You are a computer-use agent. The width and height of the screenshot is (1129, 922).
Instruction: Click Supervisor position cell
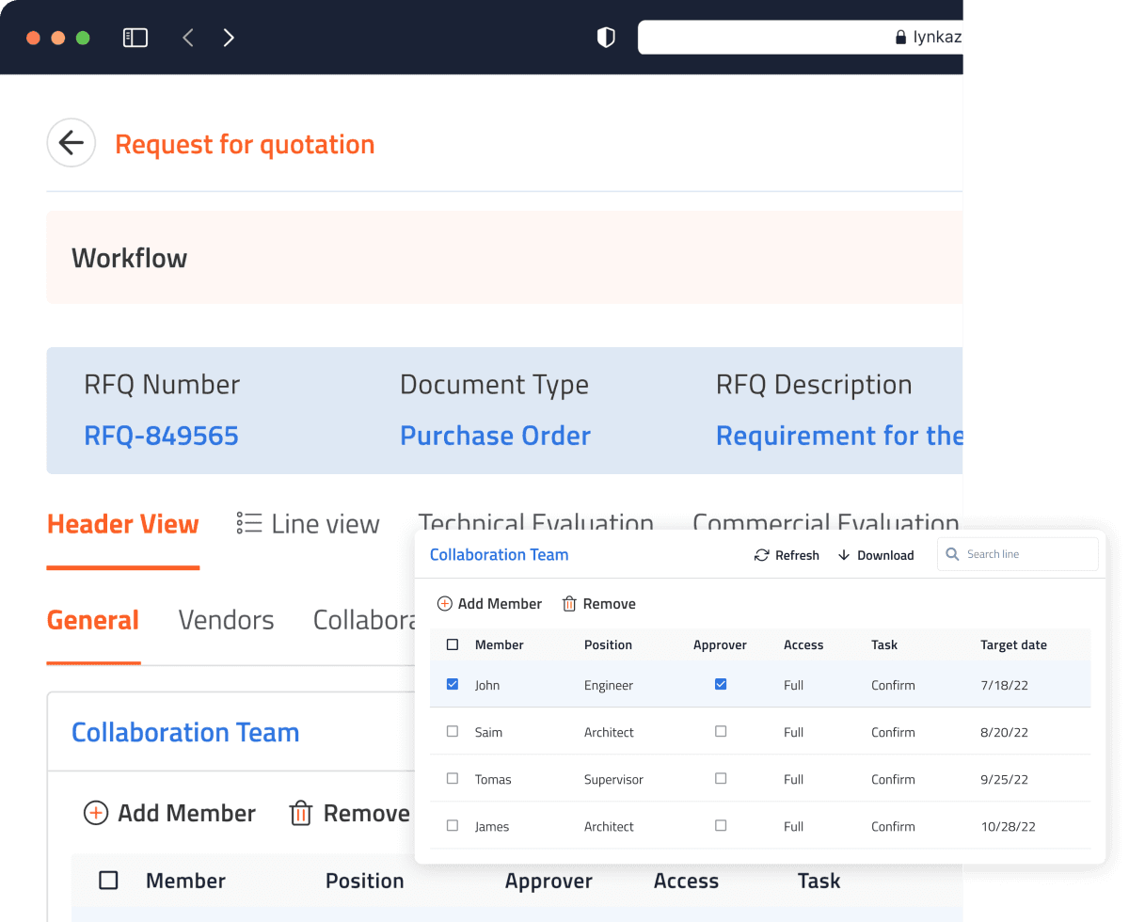(x=613, y=779)
